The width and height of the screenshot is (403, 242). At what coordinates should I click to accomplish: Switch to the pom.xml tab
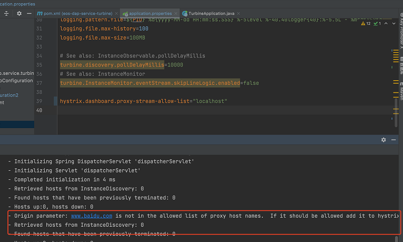coord(78,13)
